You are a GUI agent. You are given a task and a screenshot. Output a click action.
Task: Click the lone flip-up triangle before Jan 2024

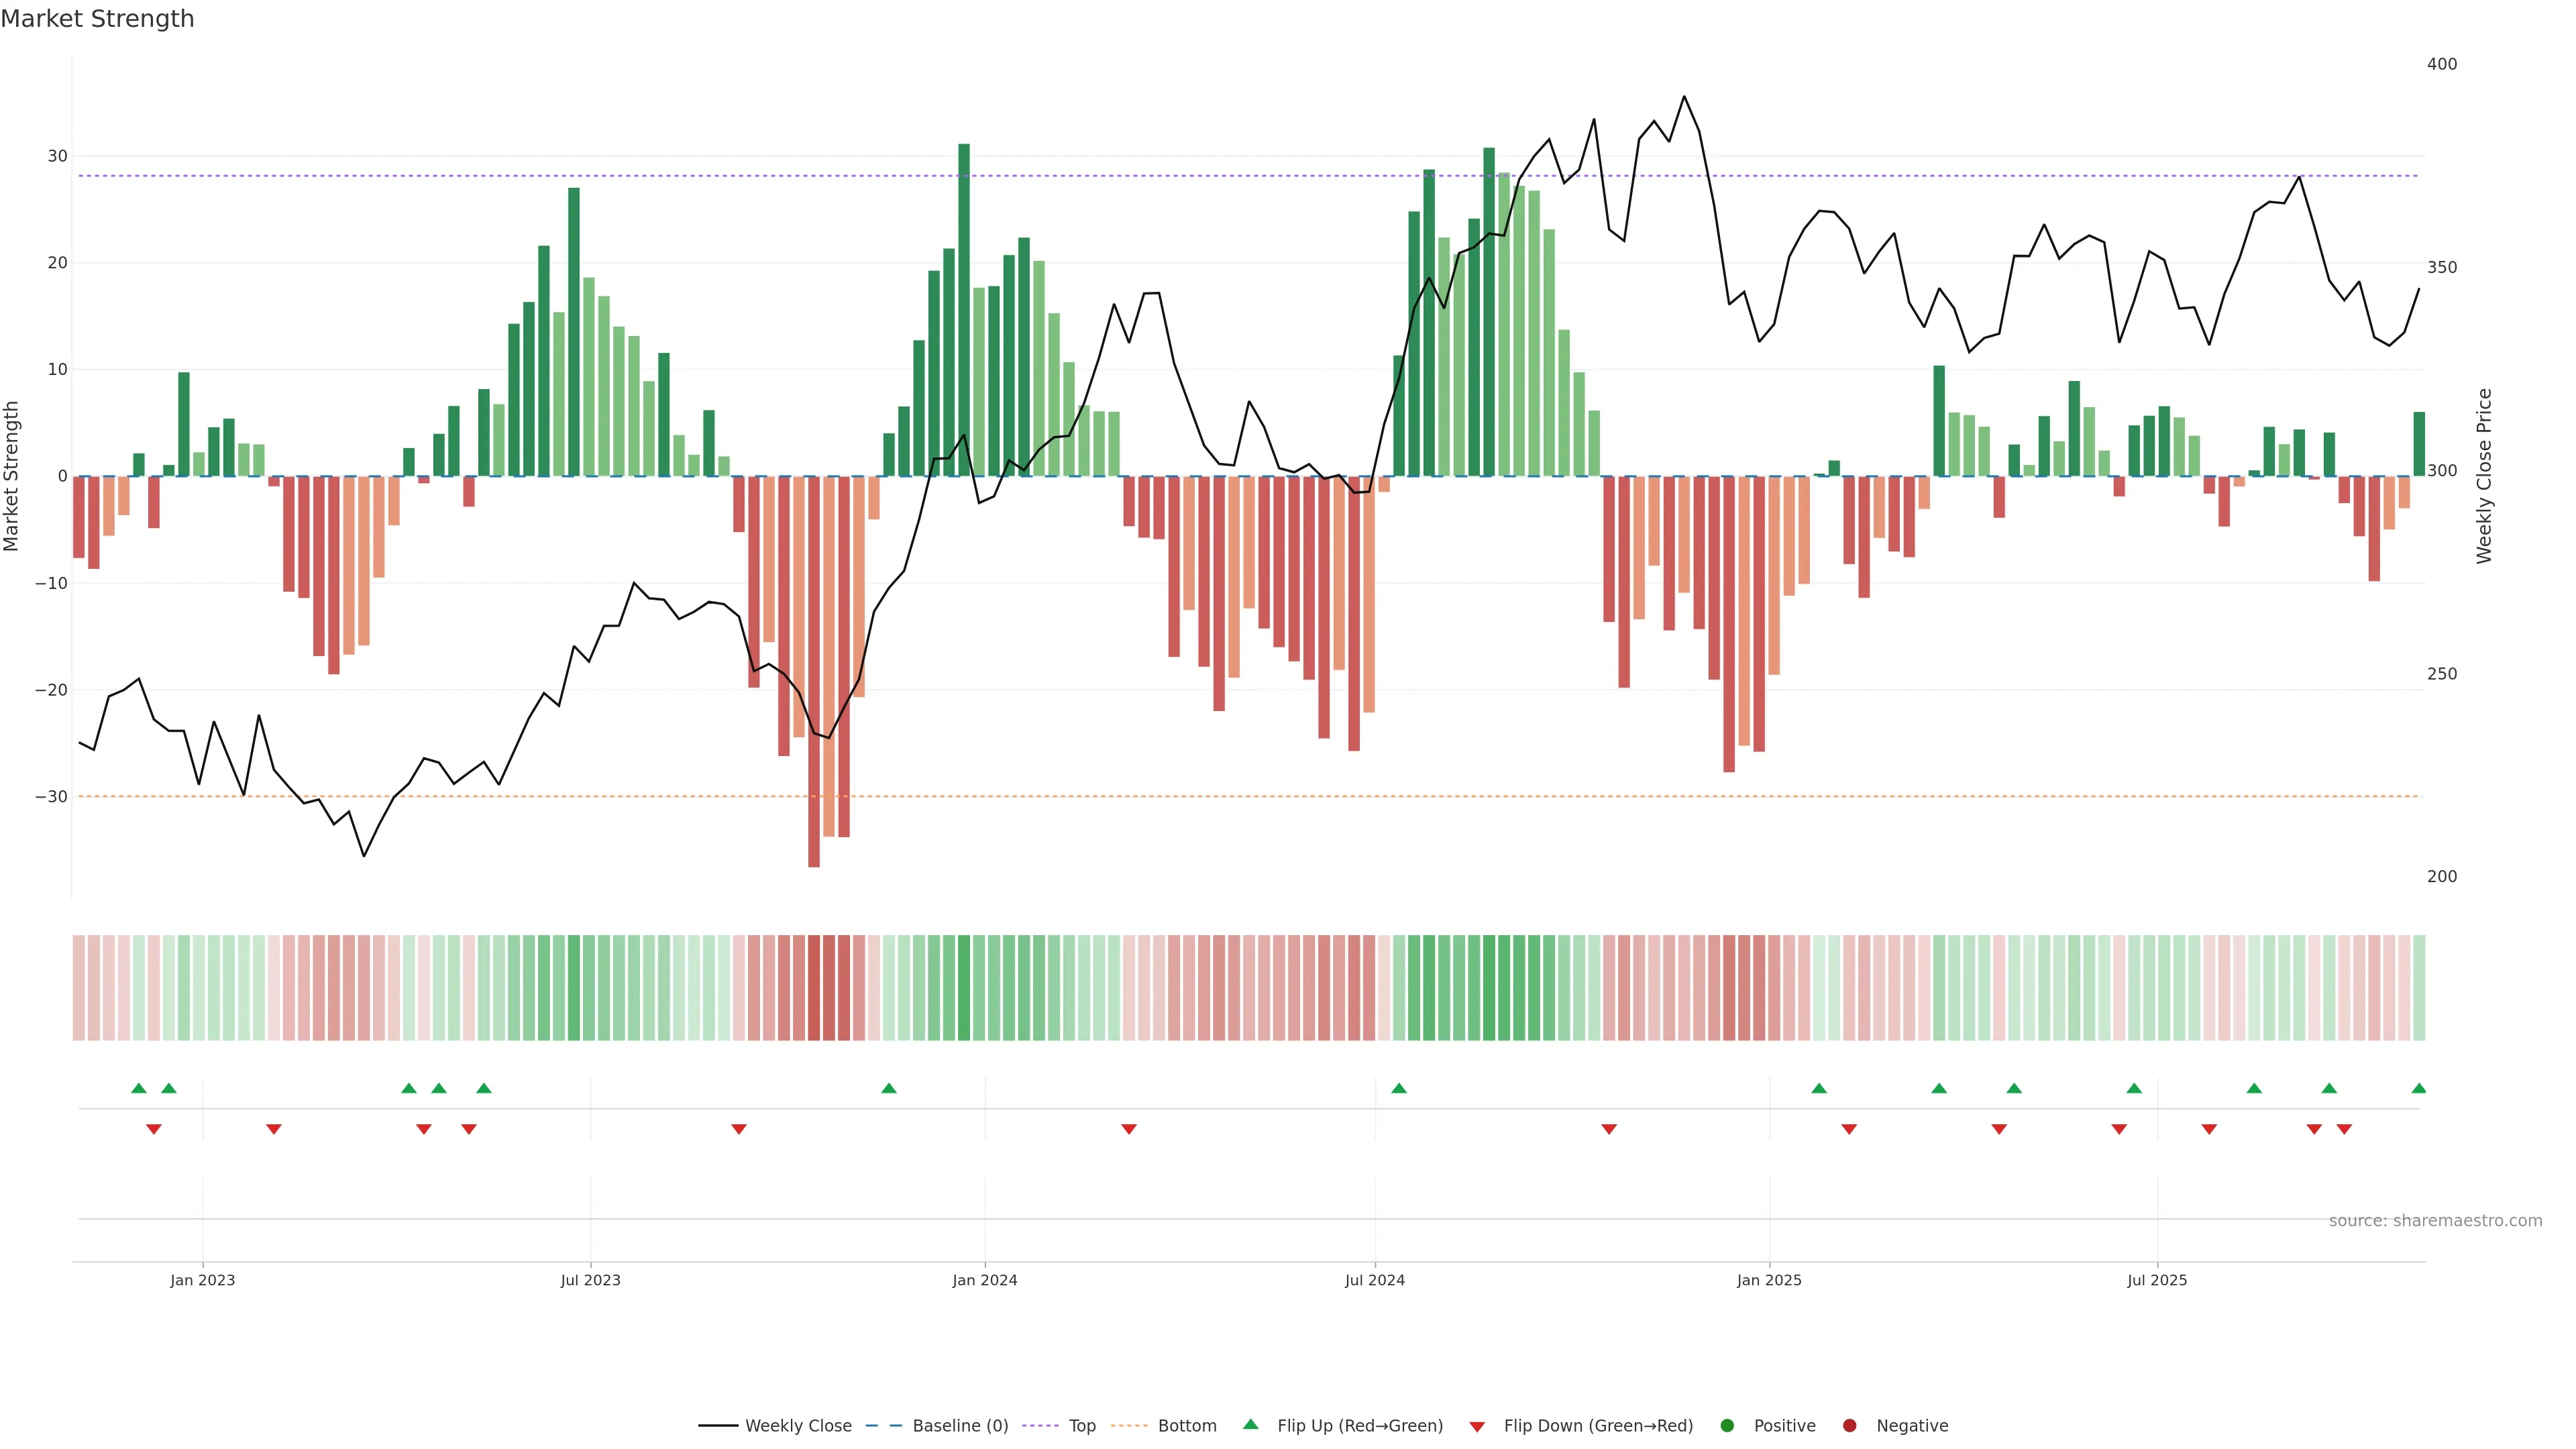[889, 1088]
